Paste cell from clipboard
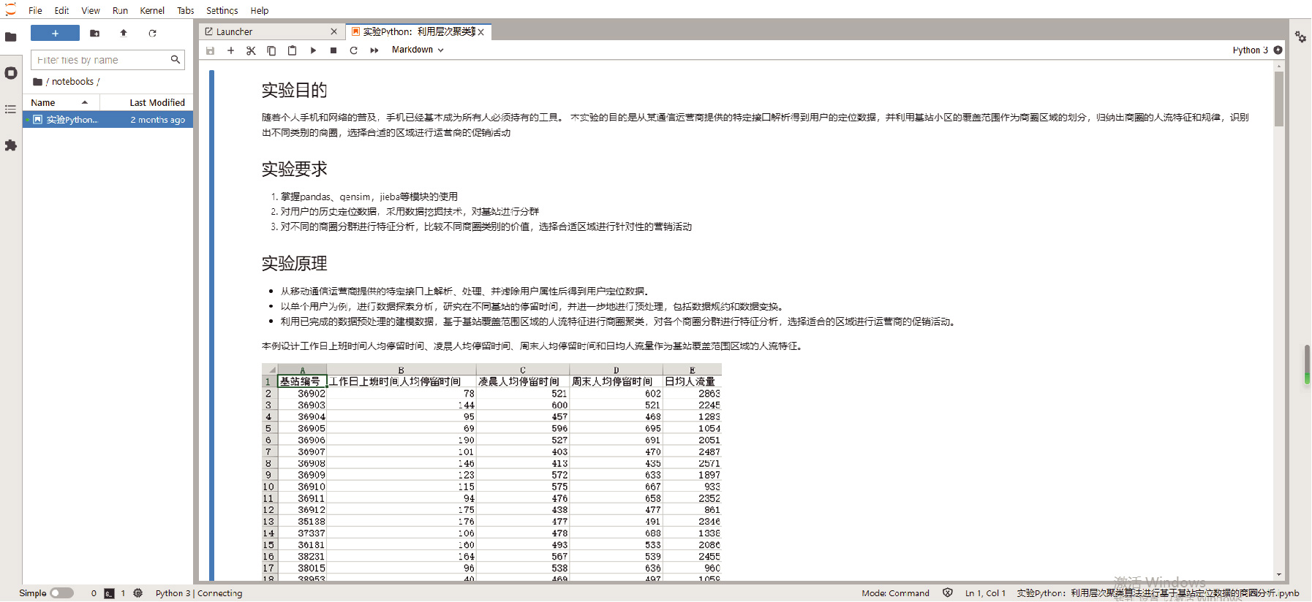The width and height of the screenshot is (1312, 602). pyautogui.click(x=292, y=50)
